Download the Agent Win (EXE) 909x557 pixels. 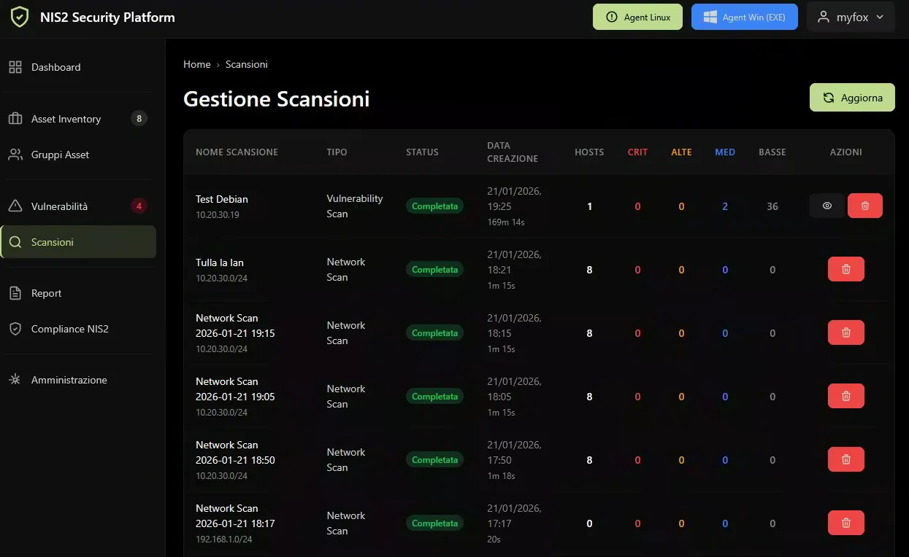[x=745, y=17]
